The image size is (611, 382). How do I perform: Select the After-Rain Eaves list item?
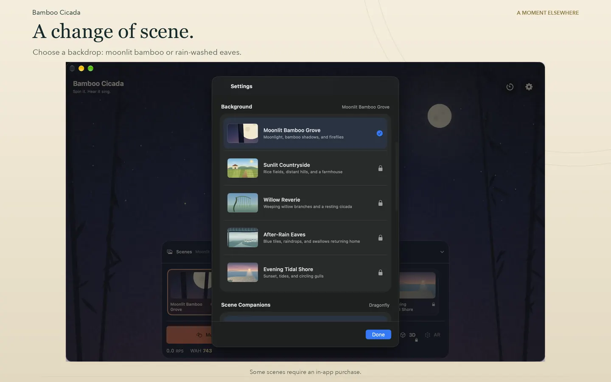tap(305, 238)
